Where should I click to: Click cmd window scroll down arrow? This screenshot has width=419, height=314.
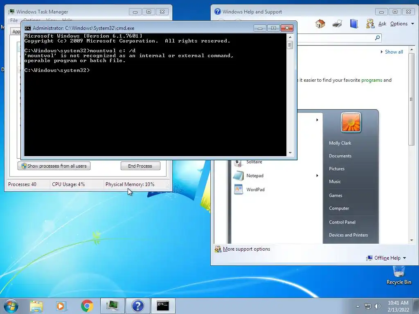coord(290,153)
